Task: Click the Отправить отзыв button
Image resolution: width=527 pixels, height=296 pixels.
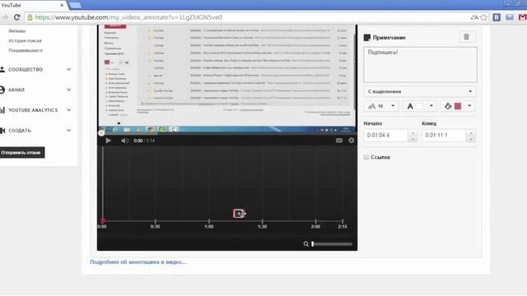Action: tap(22, 153)
